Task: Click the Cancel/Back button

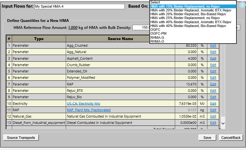Action: pos(231,138)
